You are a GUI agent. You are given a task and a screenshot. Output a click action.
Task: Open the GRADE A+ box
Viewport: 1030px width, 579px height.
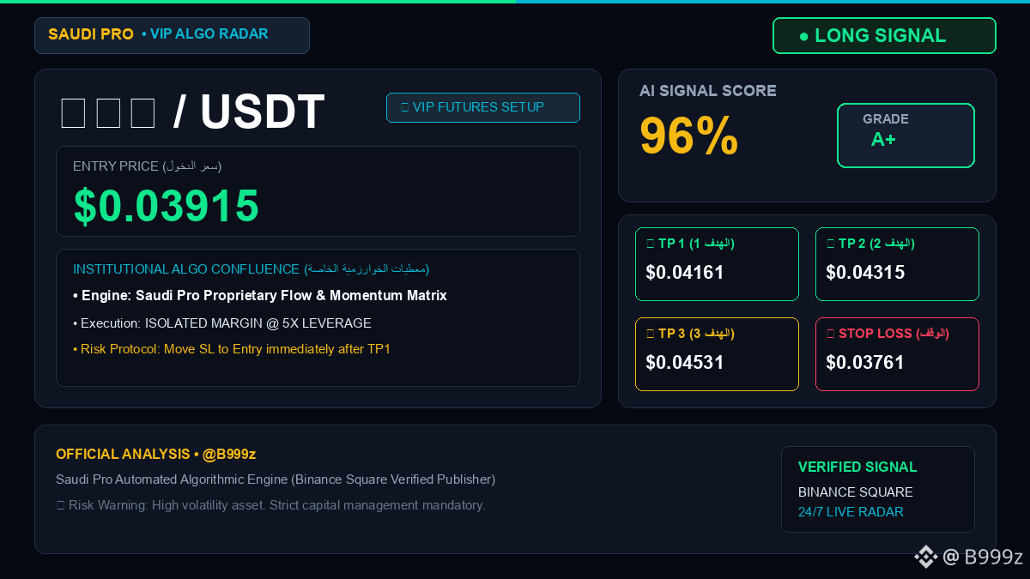906,136
